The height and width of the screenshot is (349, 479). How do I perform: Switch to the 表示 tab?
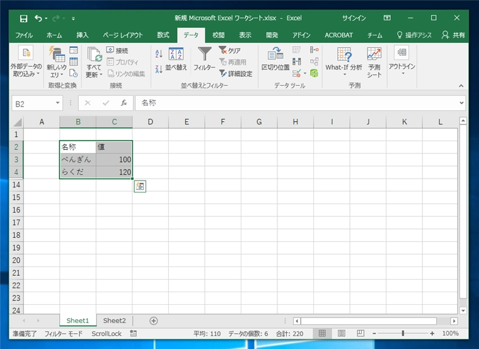point(245,35)
